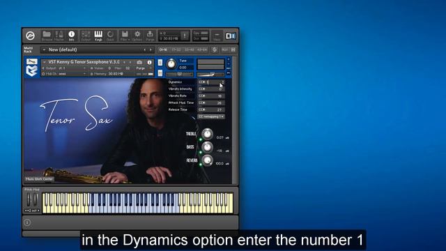Toggle the KSP multi script icon
The height and width of the screenshot is (251, 446).
[x=215, y=50]
